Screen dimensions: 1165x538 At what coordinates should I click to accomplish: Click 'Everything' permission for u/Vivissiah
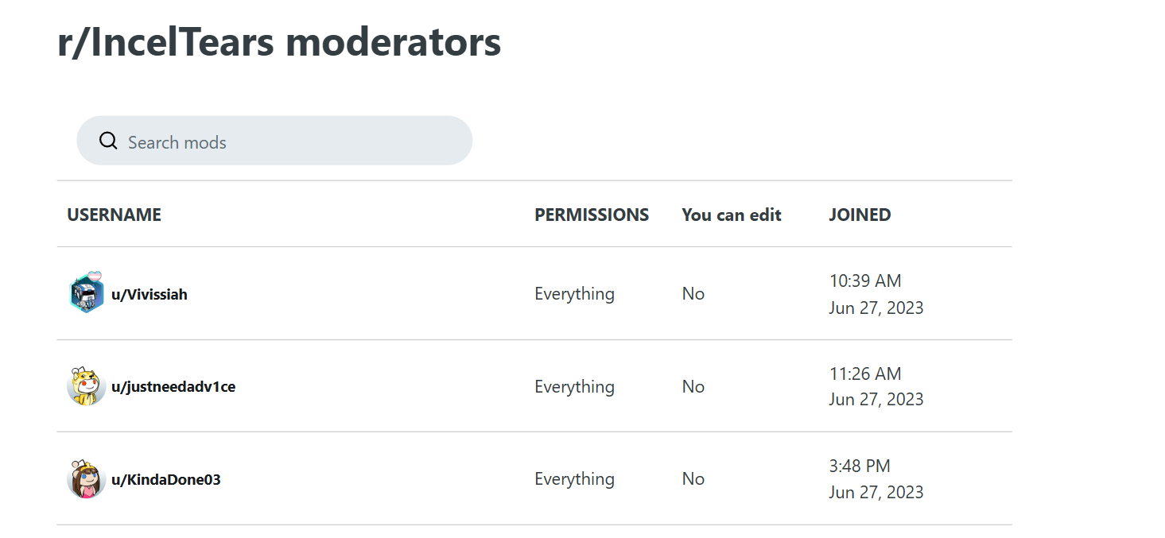574,294
